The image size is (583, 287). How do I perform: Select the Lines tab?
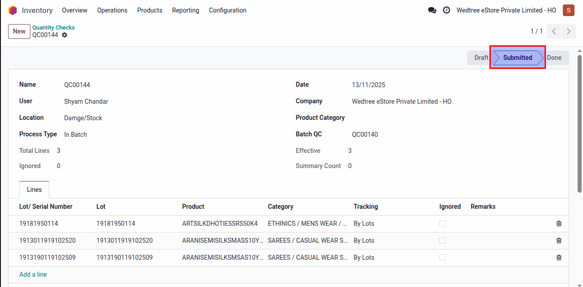34,190
